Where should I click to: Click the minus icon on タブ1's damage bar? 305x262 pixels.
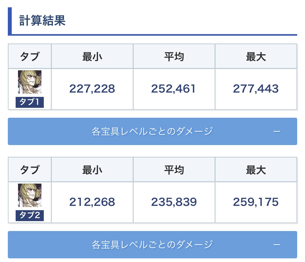[x=277, y=132]
